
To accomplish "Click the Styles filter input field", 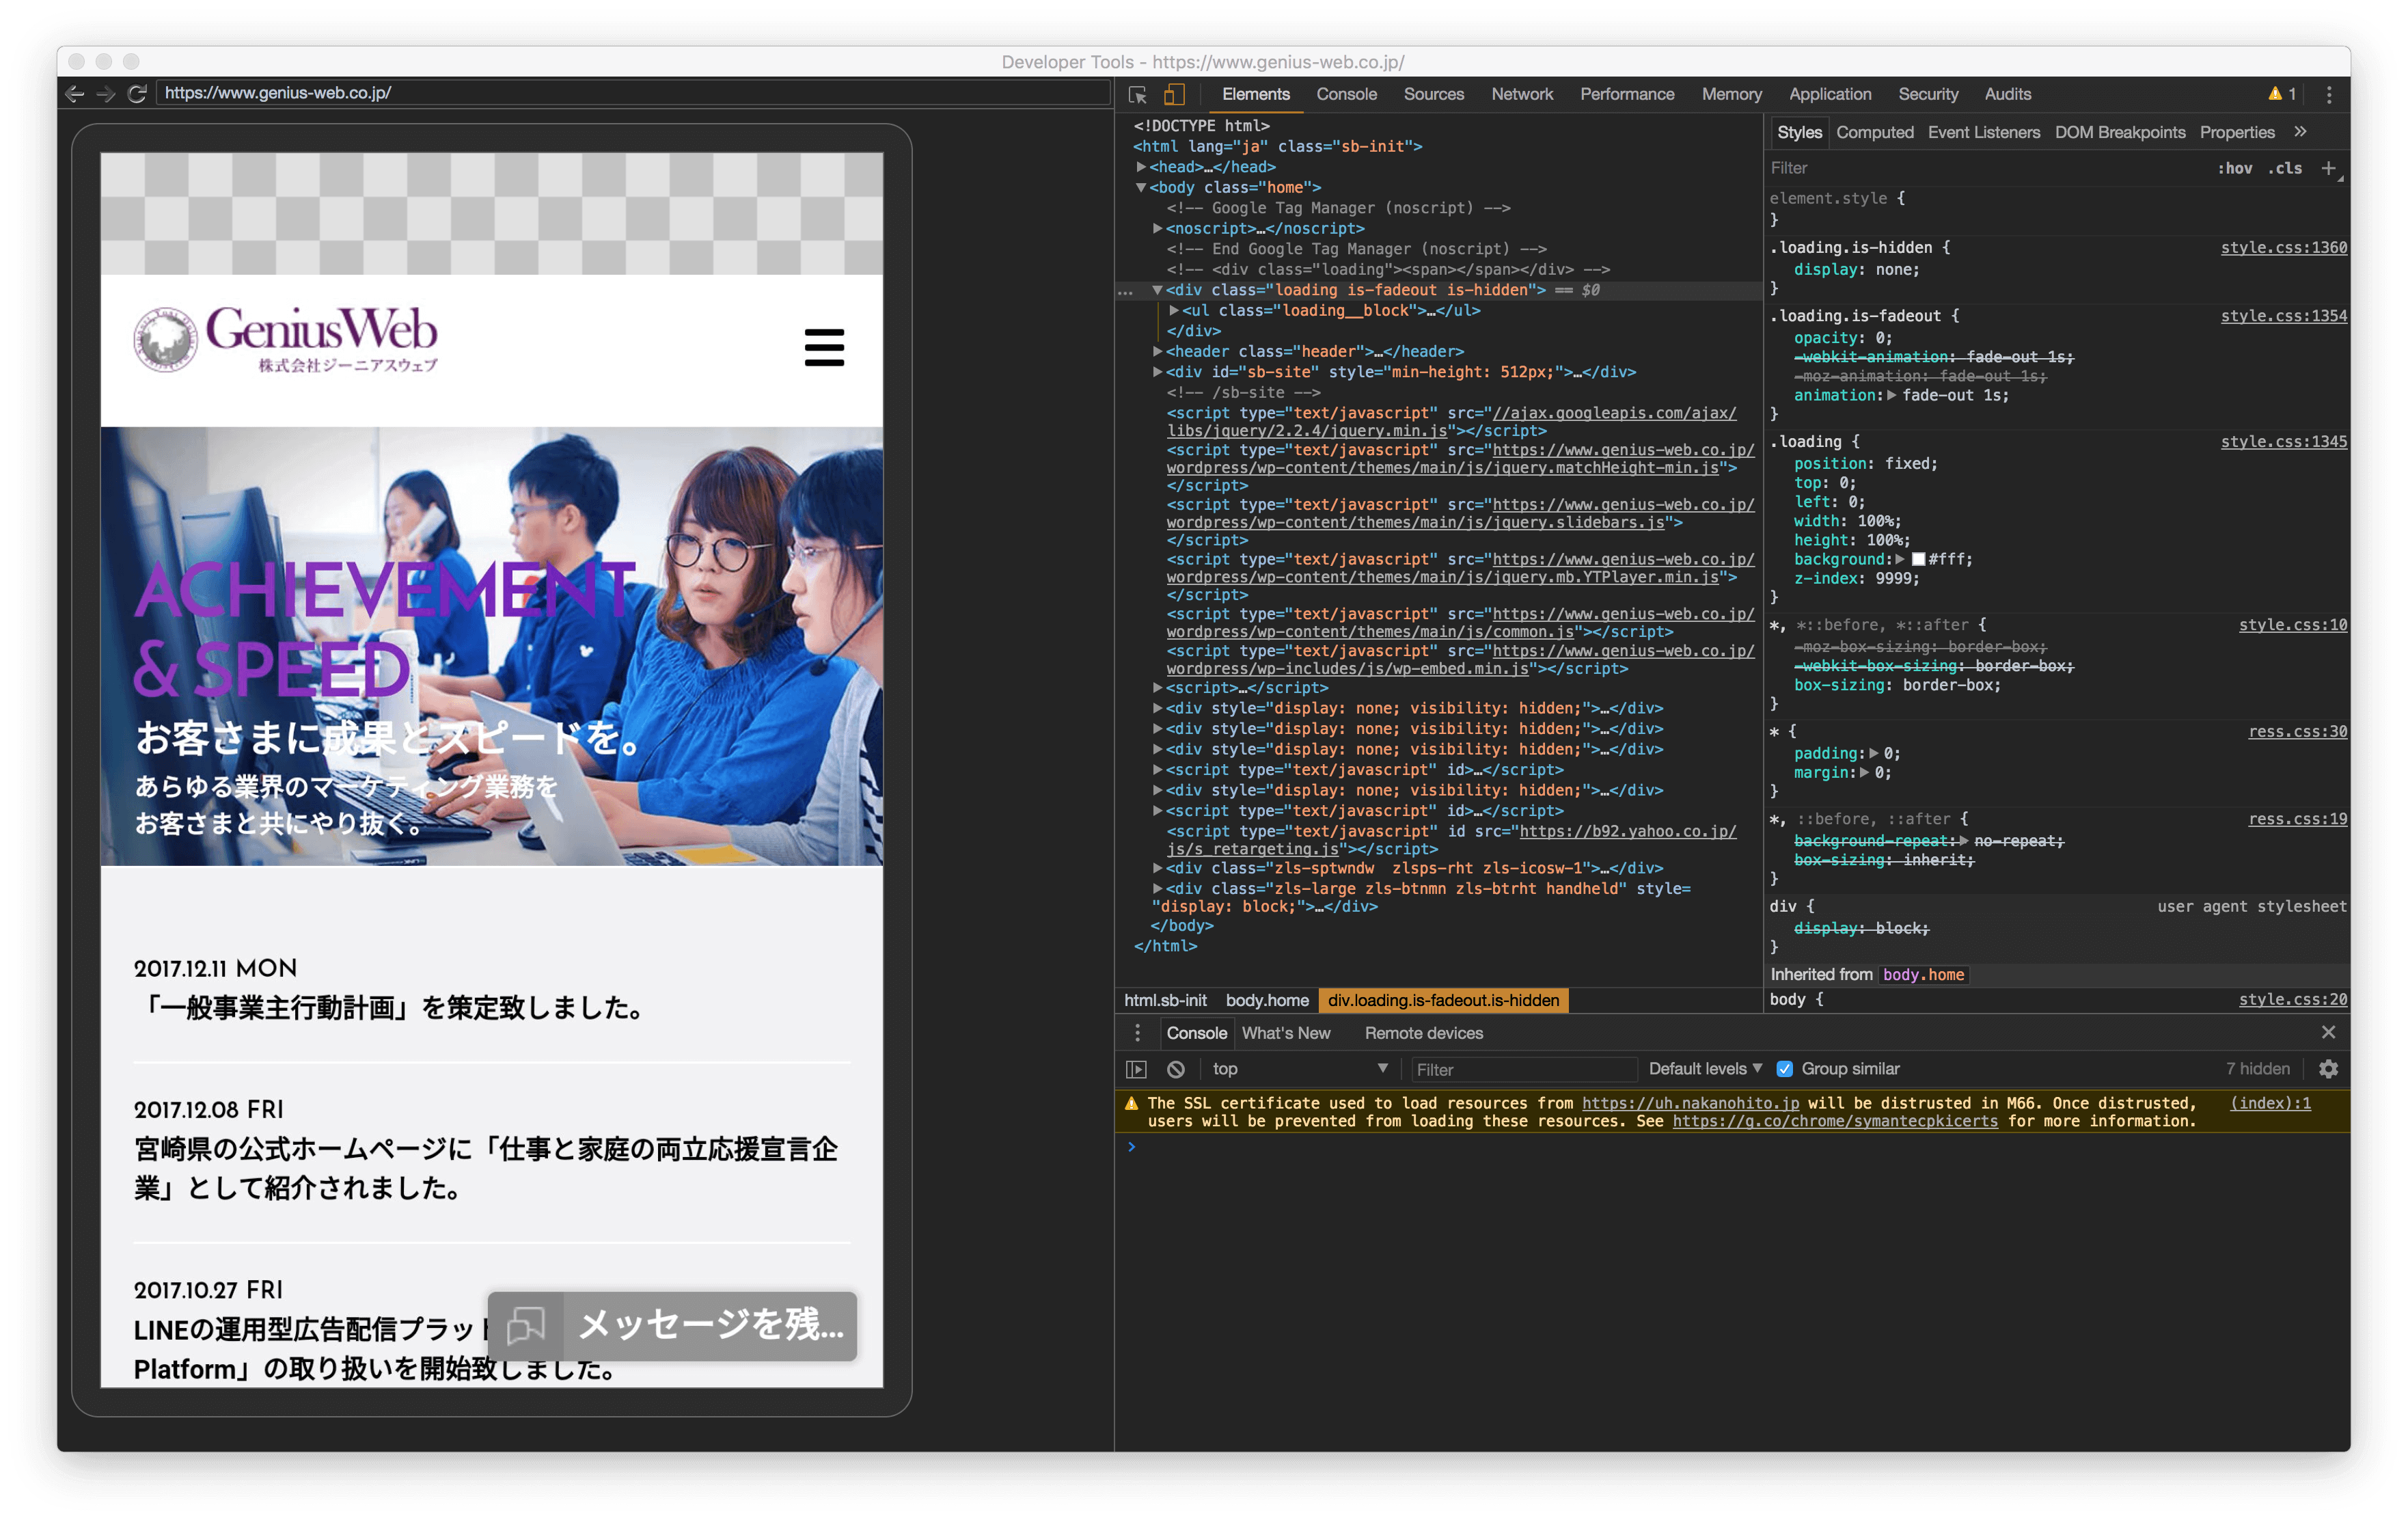I will [x=1985, y=168].
